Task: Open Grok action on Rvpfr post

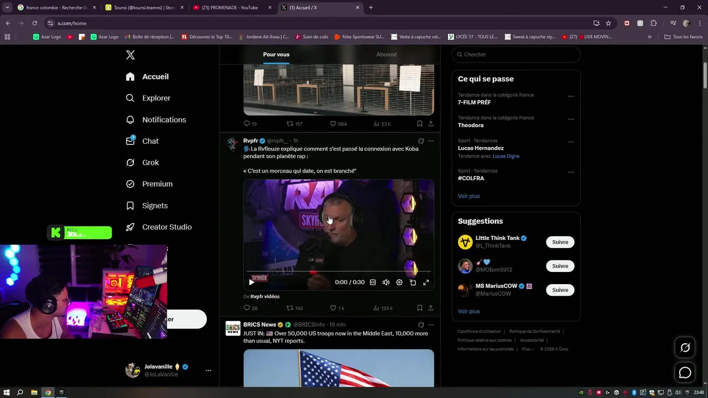Action: click(x=421, y=141)
